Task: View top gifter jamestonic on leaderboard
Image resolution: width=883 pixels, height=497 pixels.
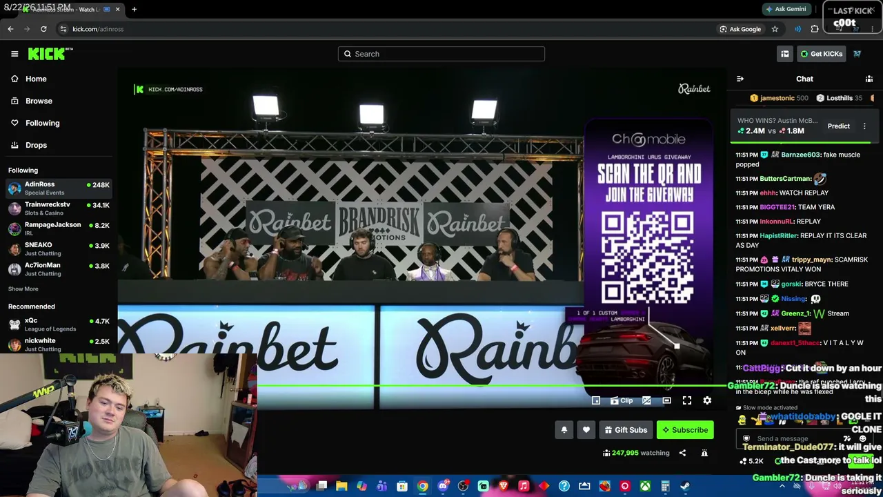Action: pos(779,98)
